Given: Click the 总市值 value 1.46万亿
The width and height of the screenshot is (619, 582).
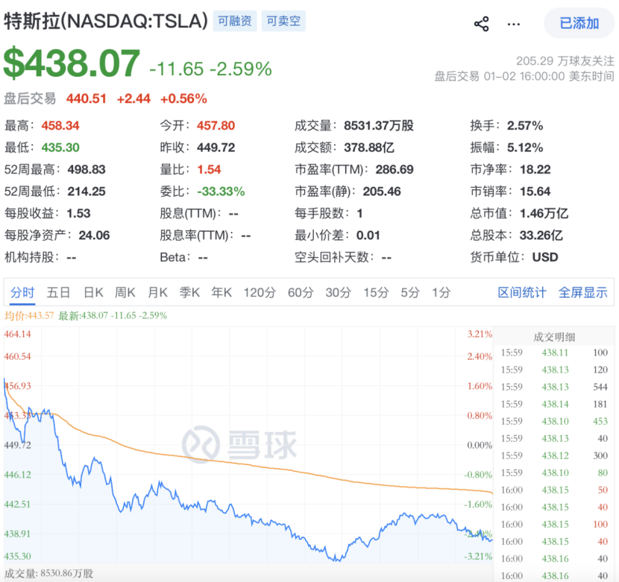Looking at the screenshot, I should point(544,213).
